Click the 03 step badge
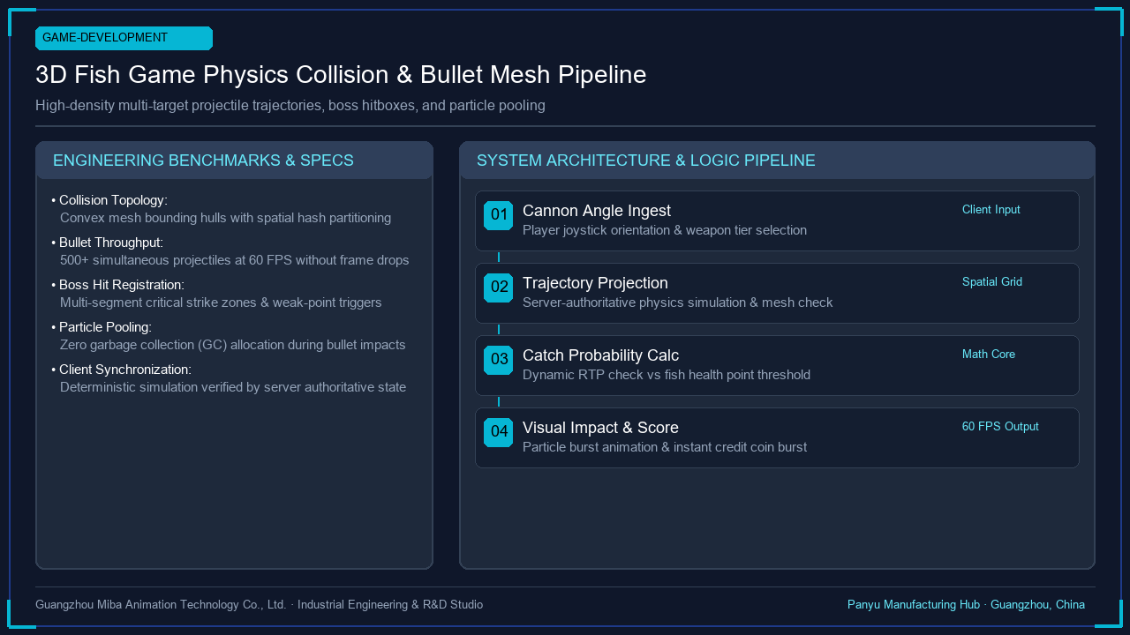The image size is (1130, 635). pyautogui.click(x=498, y=360)
